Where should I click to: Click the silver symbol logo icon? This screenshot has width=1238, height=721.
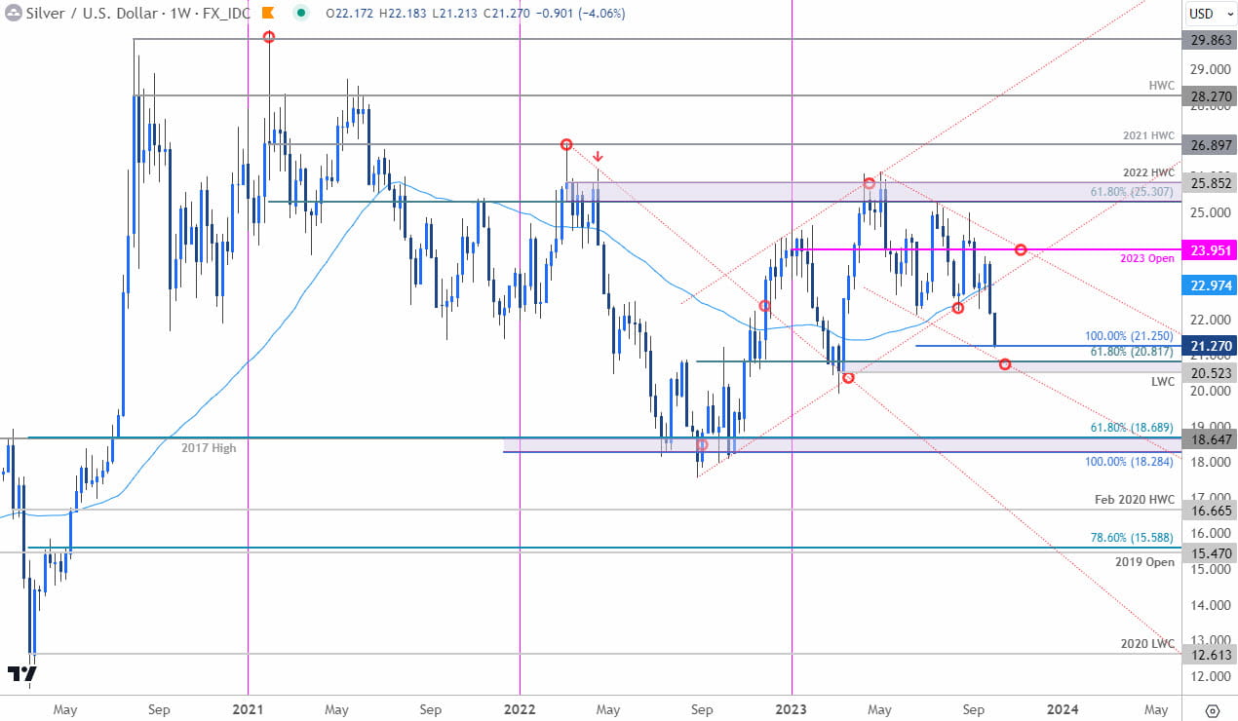[13, 14]
